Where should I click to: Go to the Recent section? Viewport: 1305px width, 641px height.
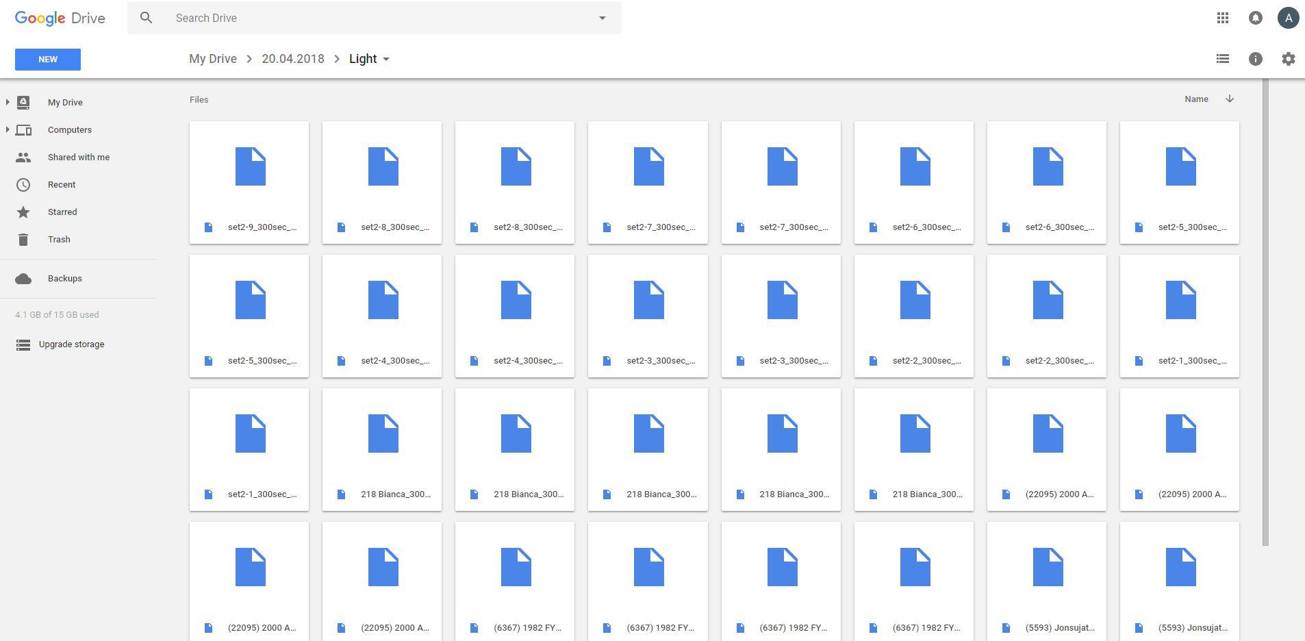tap(62, 185)
